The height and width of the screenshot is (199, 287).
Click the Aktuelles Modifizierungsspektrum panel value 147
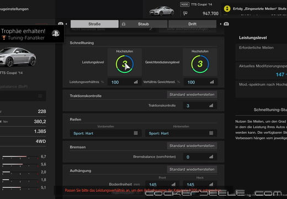click(280, 75)
